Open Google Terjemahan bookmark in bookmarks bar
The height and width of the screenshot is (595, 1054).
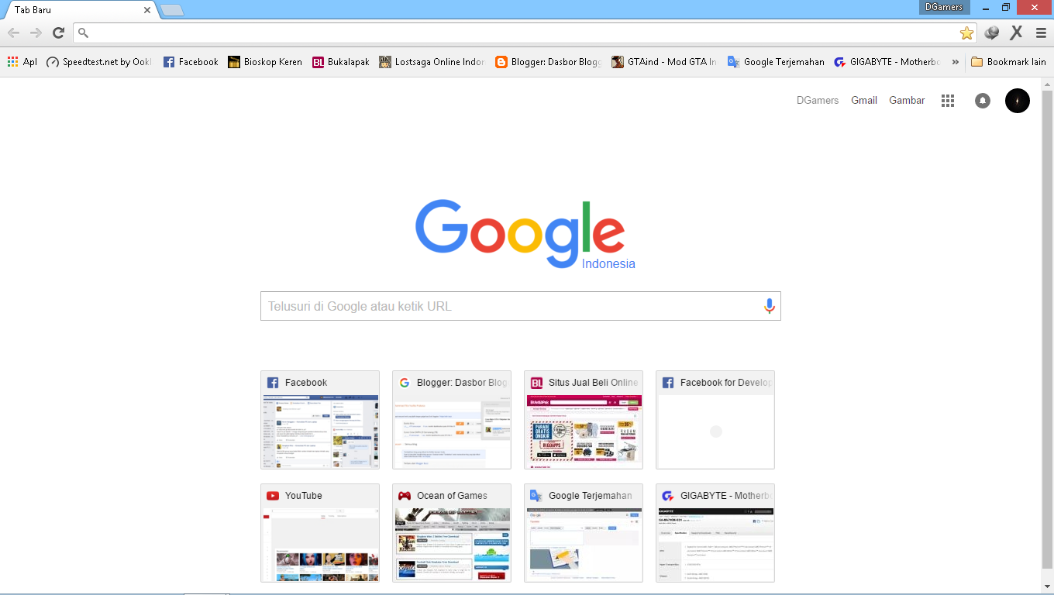point(776,62)
